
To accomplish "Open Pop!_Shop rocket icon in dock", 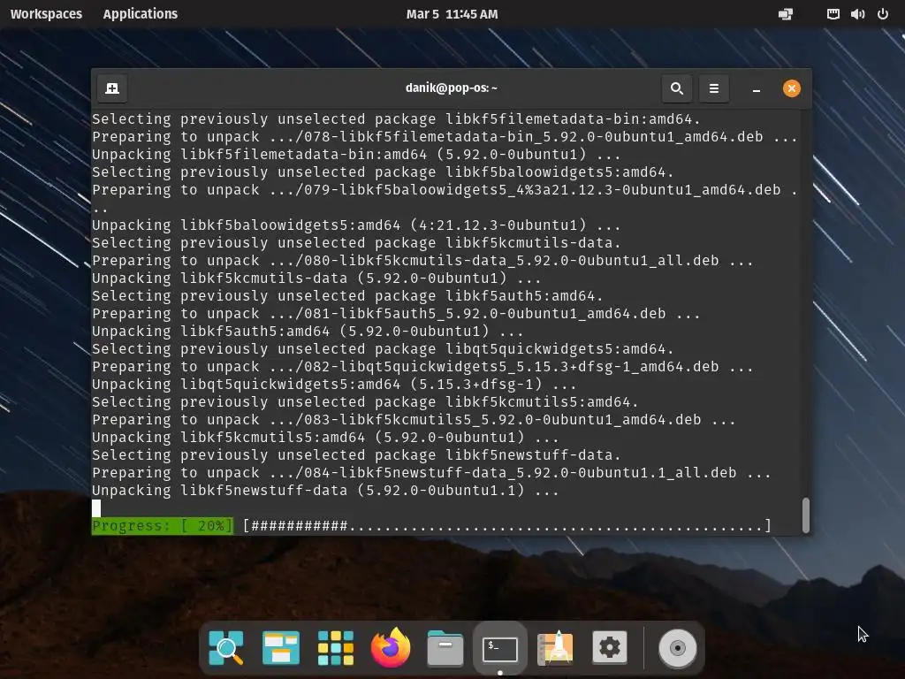I will click(555, 648).
